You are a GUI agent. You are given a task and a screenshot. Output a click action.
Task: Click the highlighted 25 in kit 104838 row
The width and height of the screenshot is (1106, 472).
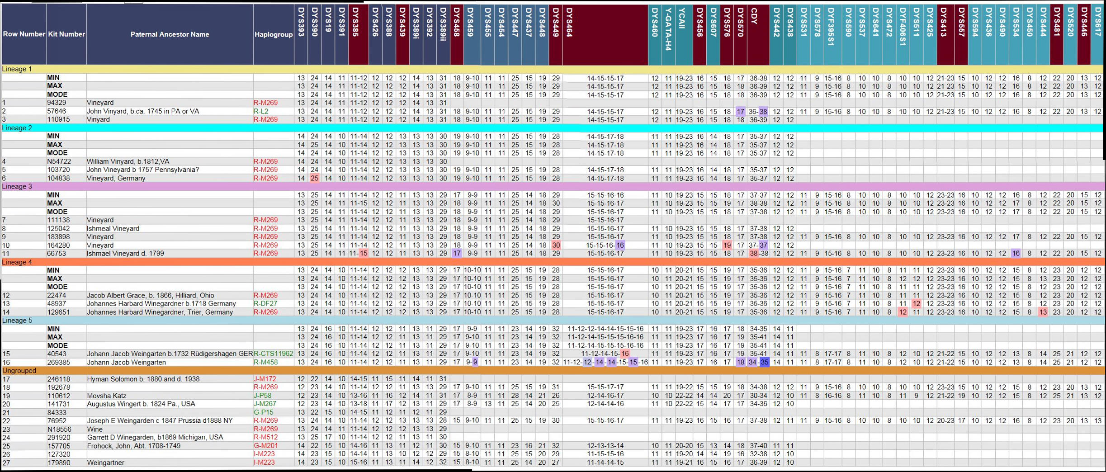point(315,178)
